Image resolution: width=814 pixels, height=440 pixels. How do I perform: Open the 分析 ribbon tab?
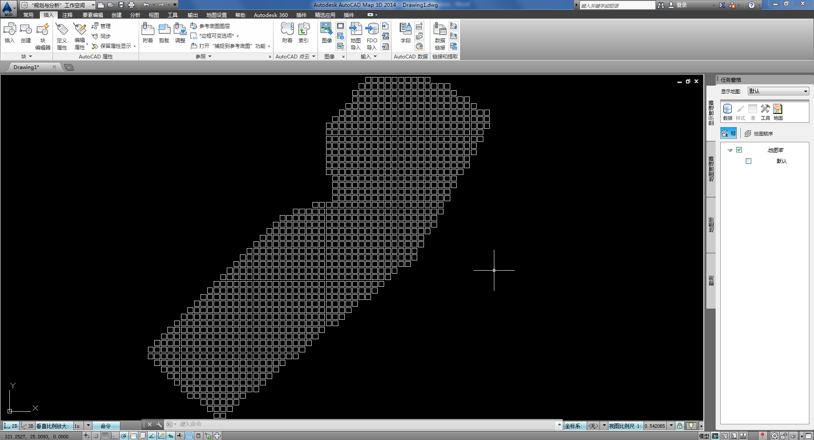[x=135, y=15]
